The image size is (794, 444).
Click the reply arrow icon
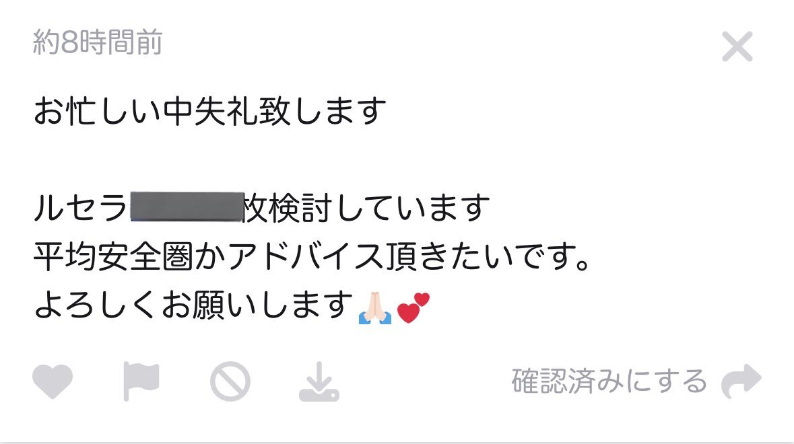[x=741, y=381]
